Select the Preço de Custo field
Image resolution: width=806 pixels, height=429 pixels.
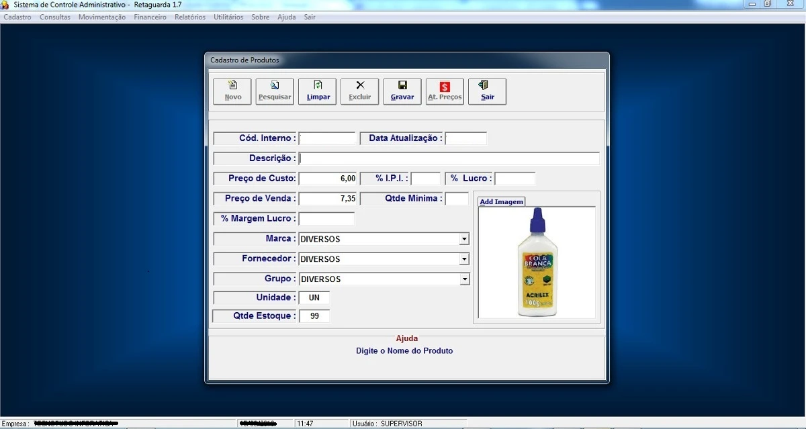pyautogui.click(x=327, y=179)
